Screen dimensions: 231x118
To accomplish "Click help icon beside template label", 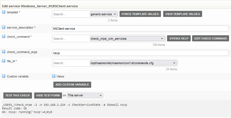I will point(4,12).
